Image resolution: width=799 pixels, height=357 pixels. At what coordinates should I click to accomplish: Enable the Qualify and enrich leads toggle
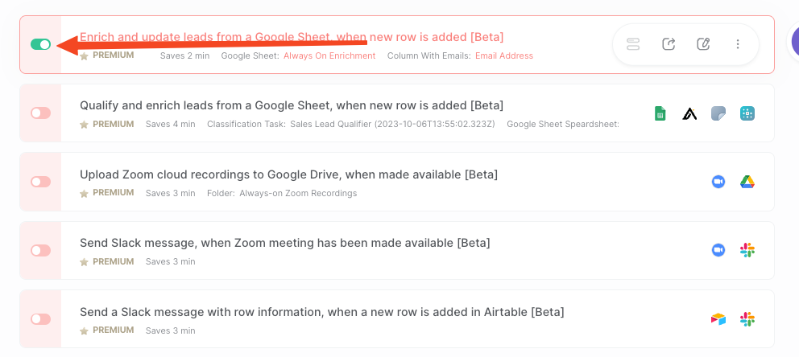click(x=41, y=113)
